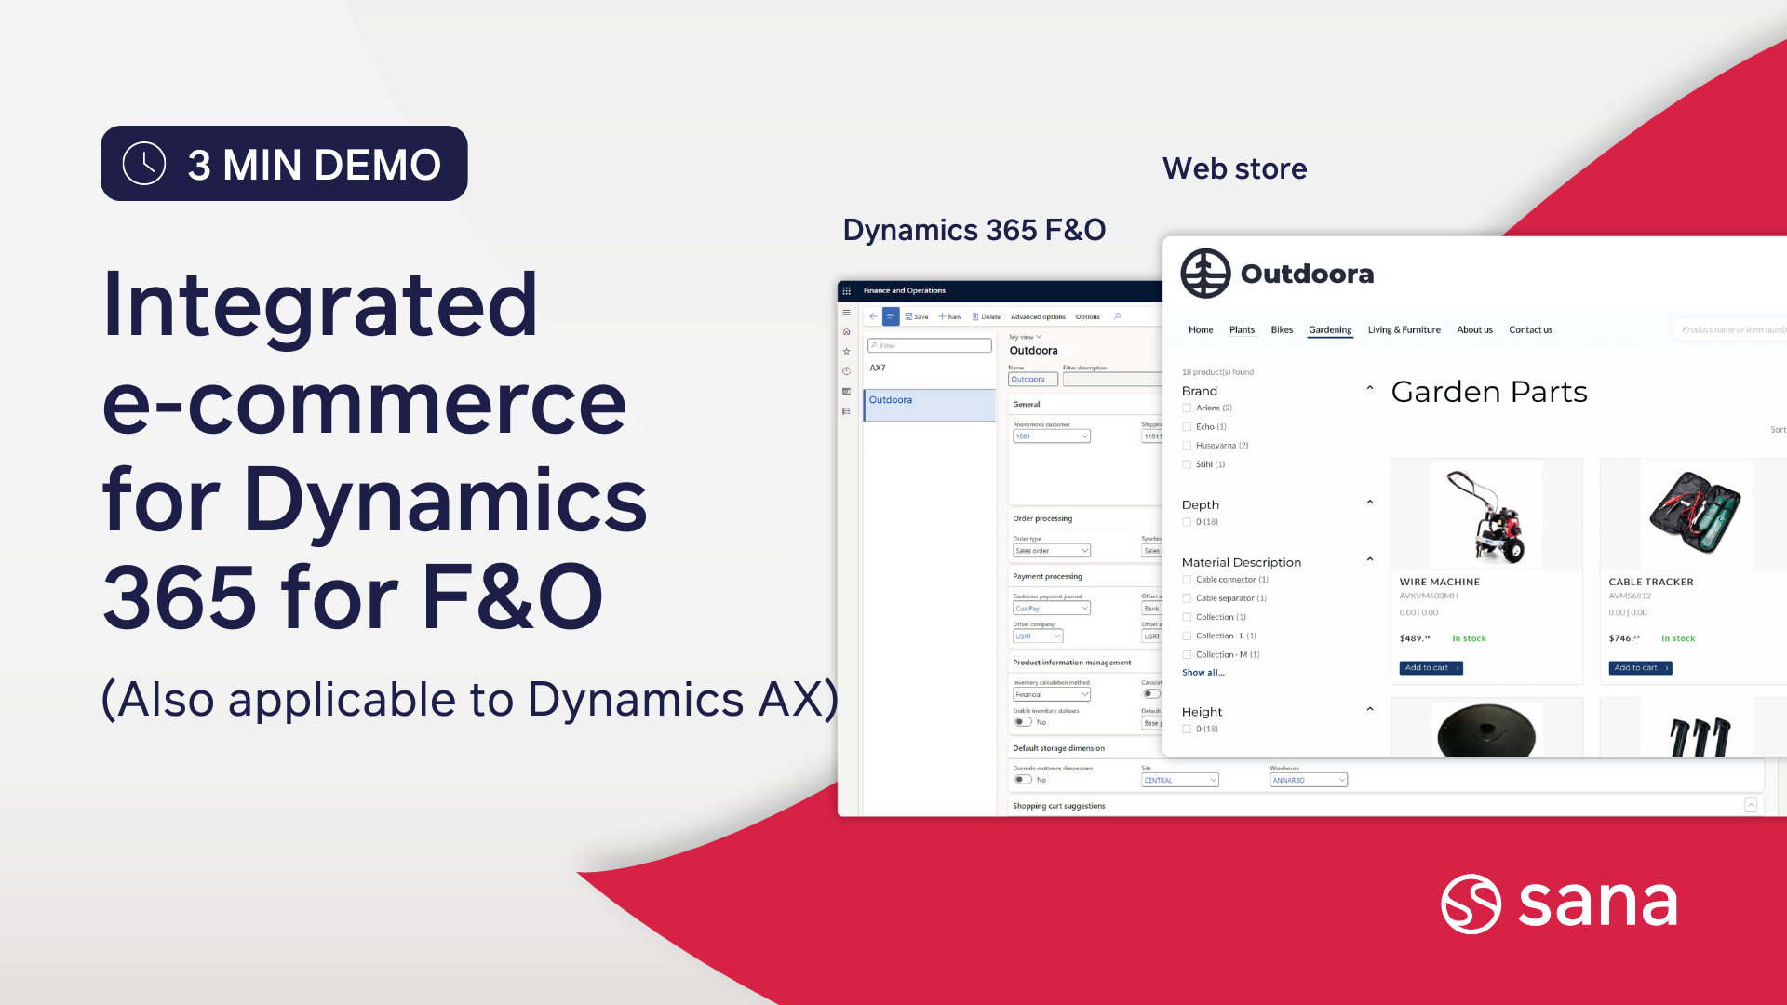This screenshot has width=1787, height=1005.
Task: Open Modules list icon in F&O sidebar
Action: [x=846, y=410]
